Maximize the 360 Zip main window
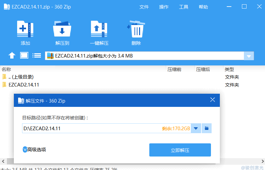Viewport: 265px width, 170px height. [244, 7]
